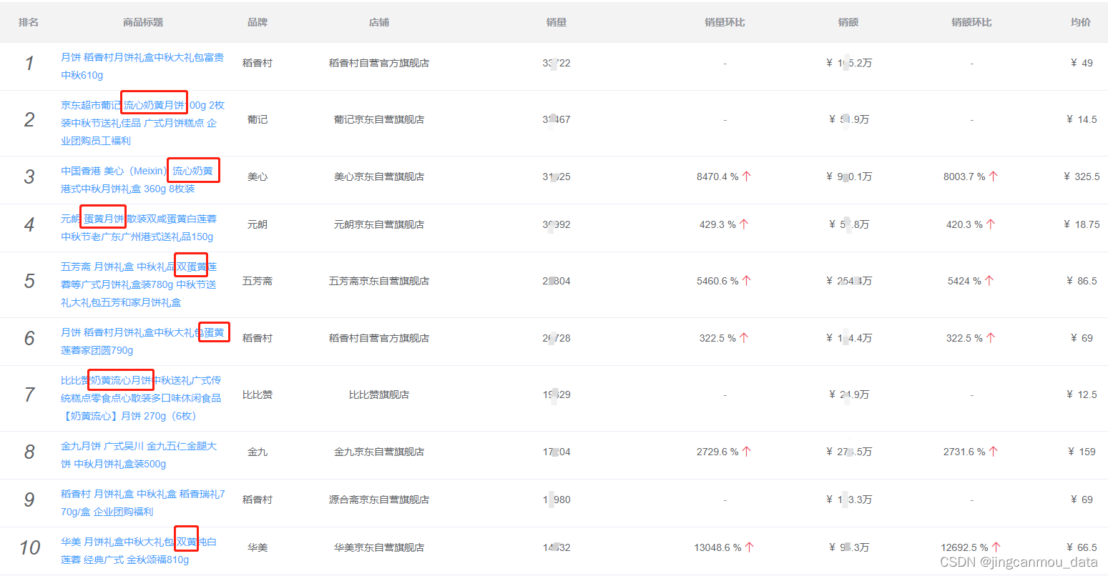Open rank 9 product 稻香村 稻香瑞礼770g

143,502
